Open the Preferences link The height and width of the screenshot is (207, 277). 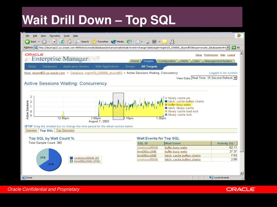[211, 55]
